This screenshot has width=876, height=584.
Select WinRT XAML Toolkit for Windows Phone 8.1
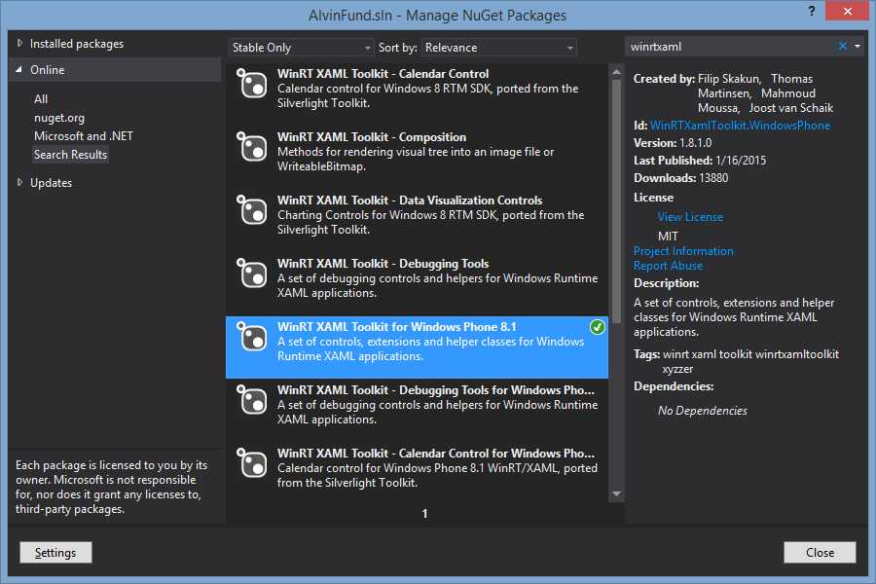pos(397,326)
